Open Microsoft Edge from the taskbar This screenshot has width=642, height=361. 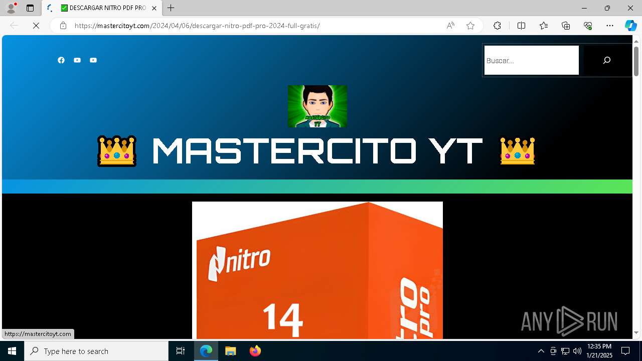coord(206,351)
